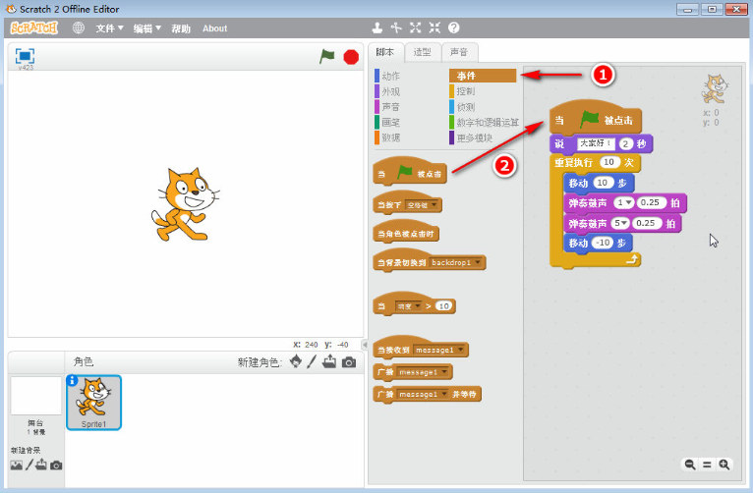The height and width of the screenshot is (493, 753).
Task: Edit the threshold value 10 in the palette block
Action: coord(443,306)
